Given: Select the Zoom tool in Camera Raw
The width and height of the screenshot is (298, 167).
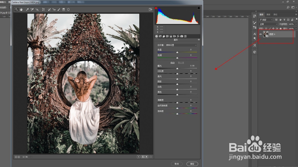Looking at the screenshot, I should (x=16, y=10).
